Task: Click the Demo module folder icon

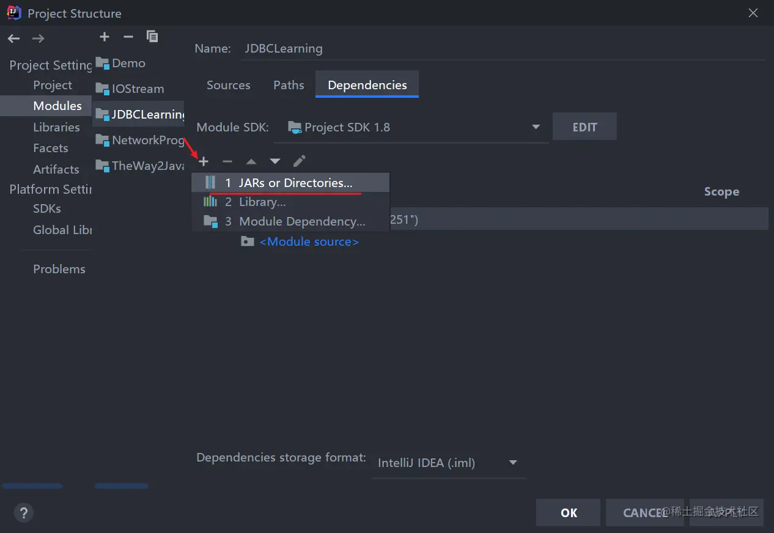Action: [103, 63]
